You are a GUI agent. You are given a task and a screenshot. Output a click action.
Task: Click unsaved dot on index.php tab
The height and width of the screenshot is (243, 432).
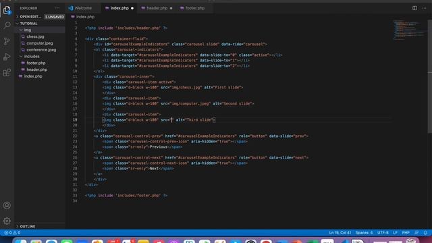[x=132, y=8]
